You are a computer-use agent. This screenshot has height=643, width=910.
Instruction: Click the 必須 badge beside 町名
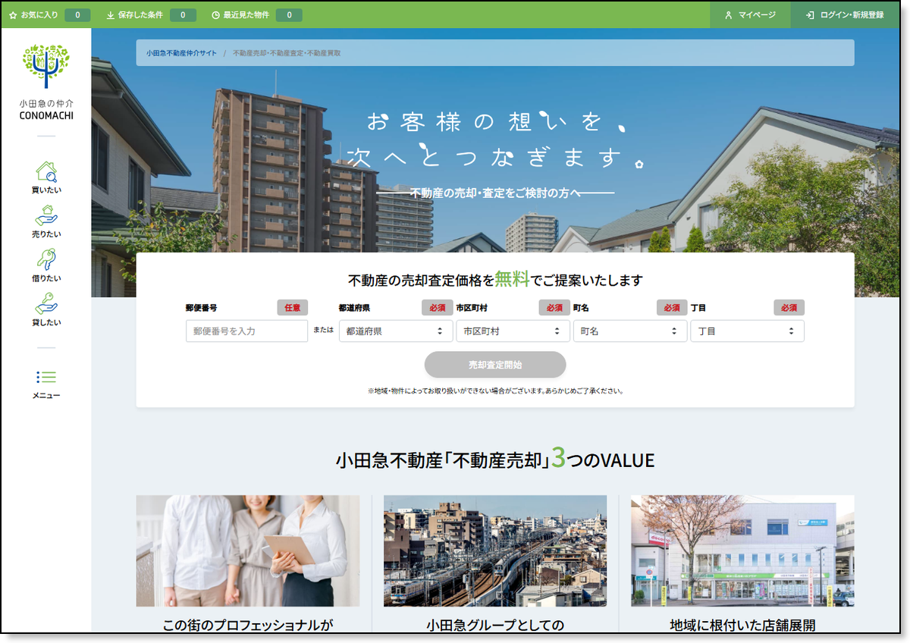click(672, 308)
